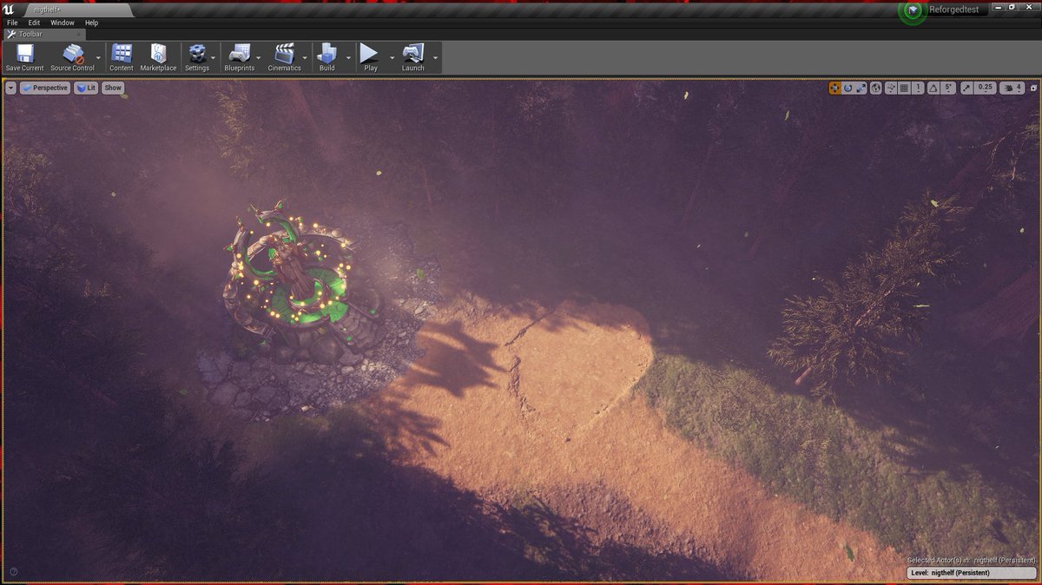Toggle scale snapping arrow icon

966,88
